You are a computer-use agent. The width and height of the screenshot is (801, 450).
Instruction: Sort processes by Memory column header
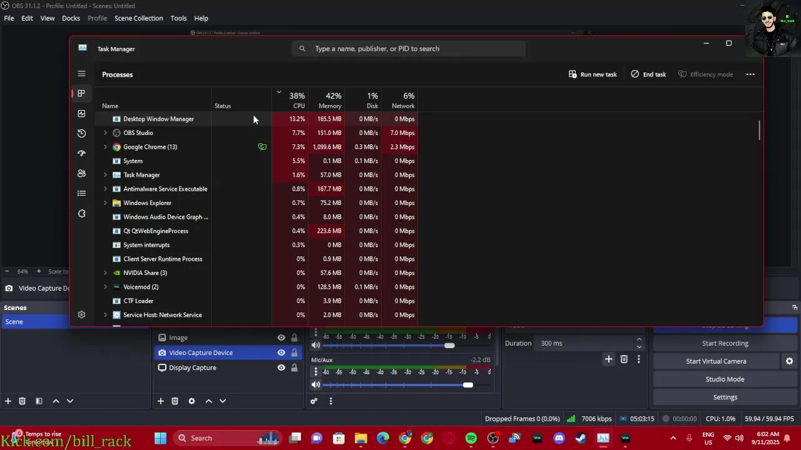[325, 100]
